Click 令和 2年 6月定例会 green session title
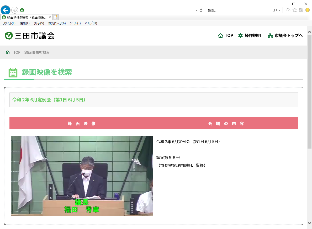 pos(49,100)
